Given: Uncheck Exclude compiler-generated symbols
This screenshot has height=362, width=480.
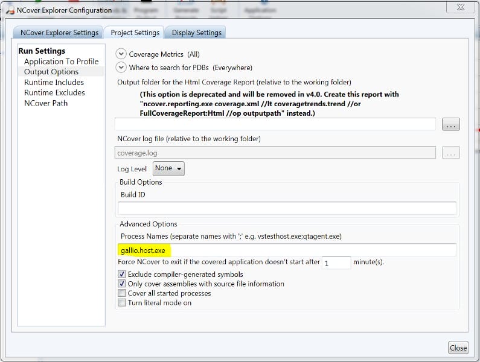Looking at the screenshot, I should click(123, 275).
